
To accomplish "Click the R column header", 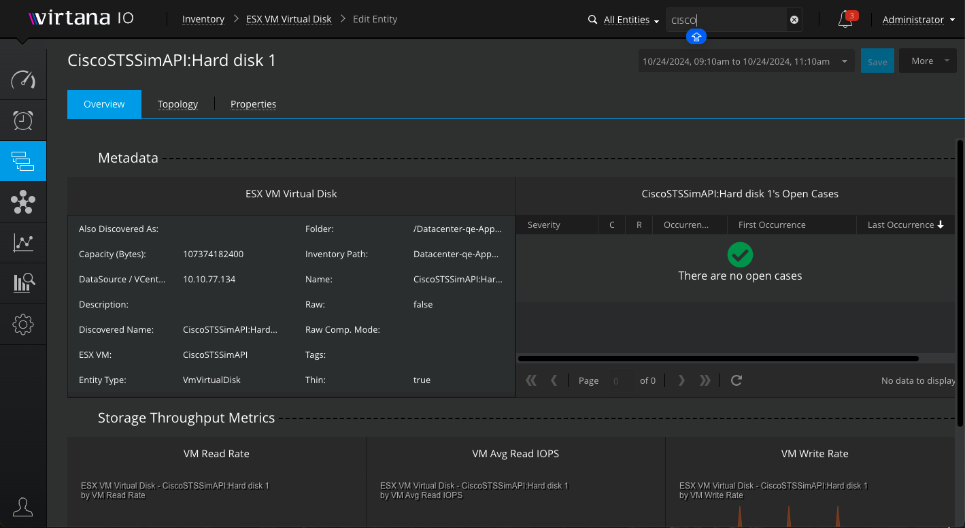I will [x=639, y=225].
